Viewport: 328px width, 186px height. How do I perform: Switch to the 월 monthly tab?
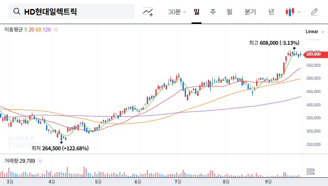click(229, 12)
